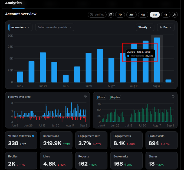Click the Jul 5 impressions bar
Screen dimensions: 184x170
66,79
